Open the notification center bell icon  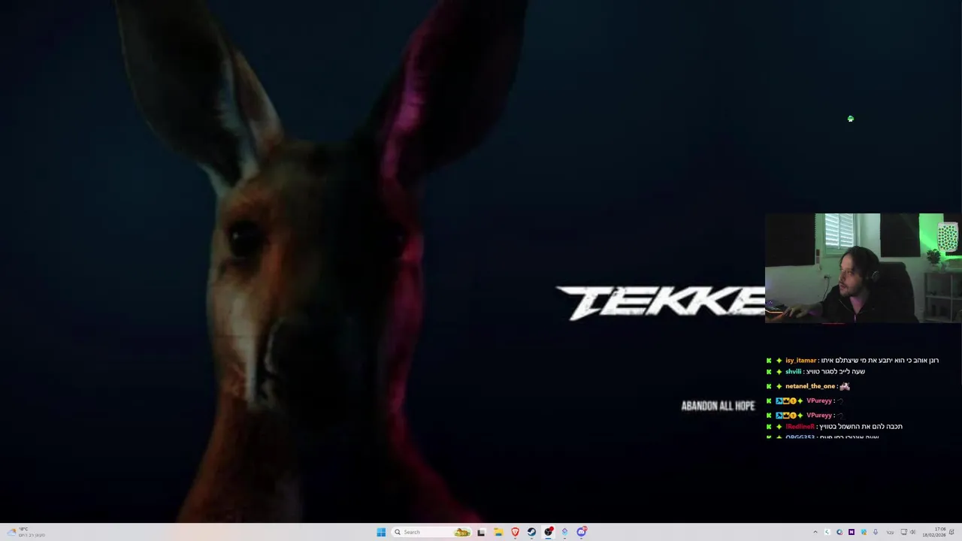coord(951,532)
